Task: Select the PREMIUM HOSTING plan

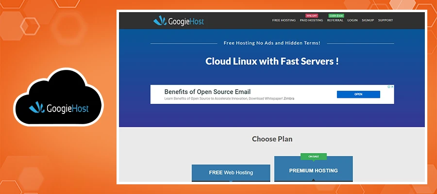Action: (313, 170)
